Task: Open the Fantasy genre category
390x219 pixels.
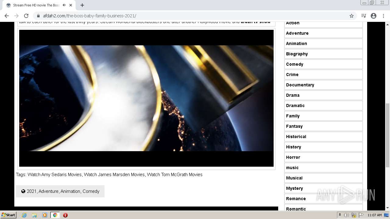Action: tap(324, 126)
